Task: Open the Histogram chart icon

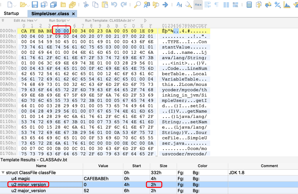Action: tap(287, 4)
